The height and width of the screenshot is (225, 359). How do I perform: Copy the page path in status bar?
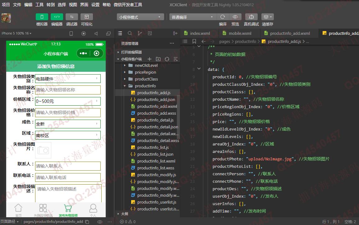coord(87,222)
